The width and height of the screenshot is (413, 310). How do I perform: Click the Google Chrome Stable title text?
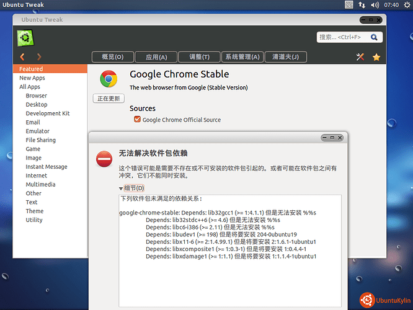point(179,74)
